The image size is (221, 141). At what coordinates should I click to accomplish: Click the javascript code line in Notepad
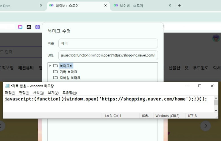106,99
